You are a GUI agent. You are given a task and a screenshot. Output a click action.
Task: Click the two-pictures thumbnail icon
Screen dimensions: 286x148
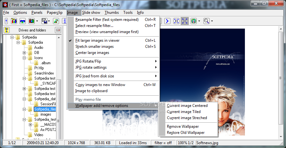(56, 21)
